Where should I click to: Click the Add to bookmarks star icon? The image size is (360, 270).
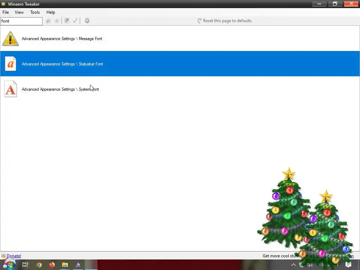pos(49,21)
